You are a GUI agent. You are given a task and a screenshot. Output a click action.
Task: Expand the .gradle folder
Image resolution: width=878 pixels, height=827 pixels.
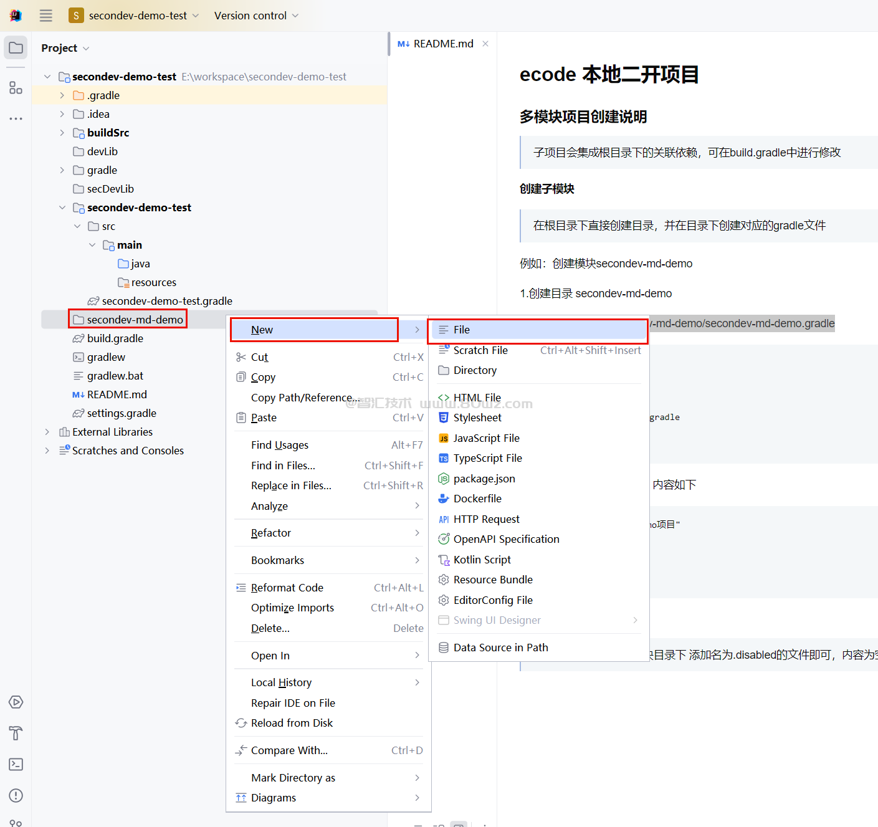tap(62, 95)
